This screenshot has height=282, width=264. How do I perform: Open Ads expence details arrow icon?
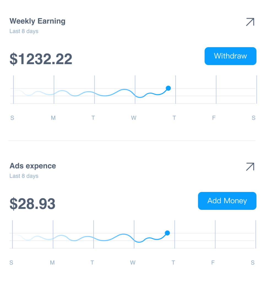click(250, 167)
